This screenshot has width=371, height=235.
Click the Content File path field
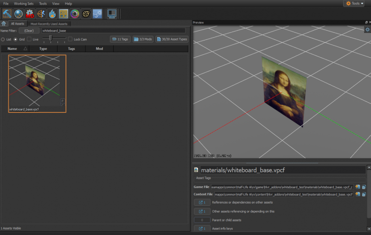[x=284, y=194]
